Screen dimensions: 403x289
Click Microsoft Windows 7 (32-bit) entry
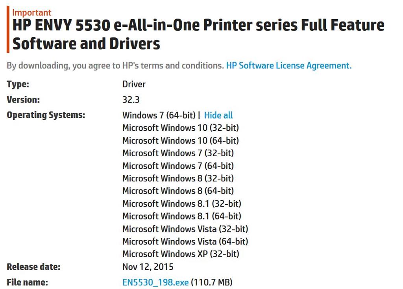click(178, 153)
